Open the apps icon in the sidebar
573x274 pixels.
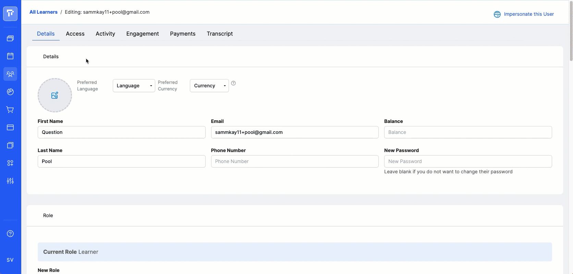tap(10, 163)
